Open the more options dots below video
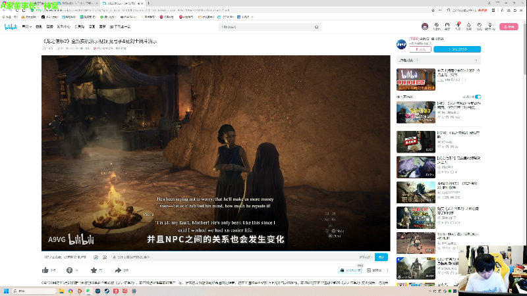Screen dimensions: 527x296 tap(387, 270)
